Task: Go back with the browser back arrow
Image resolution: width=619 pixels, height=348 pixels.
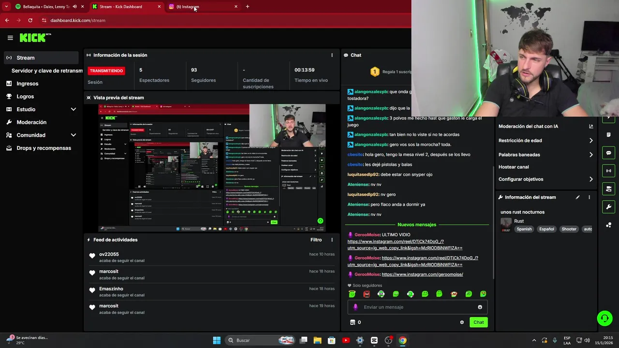Action: [x=7, y=20]
